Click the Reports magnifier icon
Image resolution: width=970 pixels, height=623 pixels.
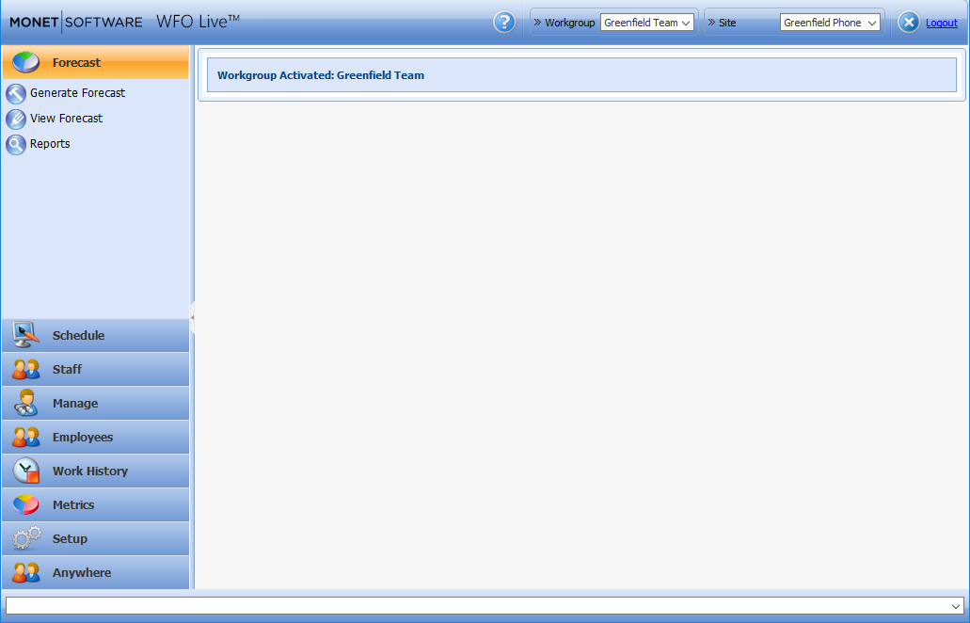click(x=16, y=144)
